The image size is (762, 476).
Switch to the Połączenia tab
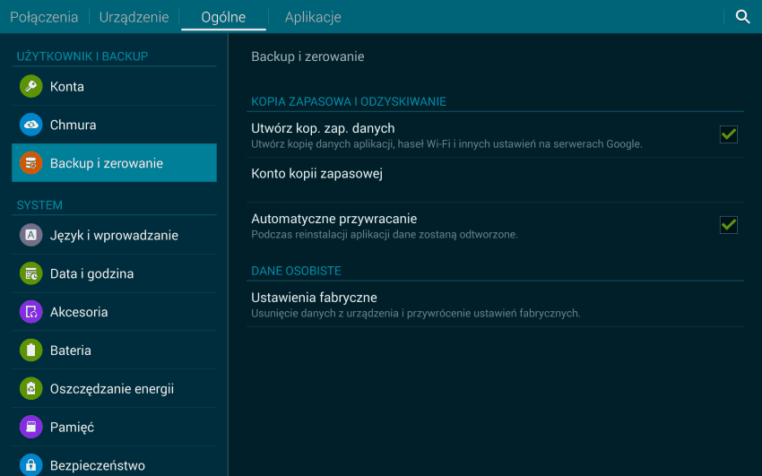coord(44,17)
